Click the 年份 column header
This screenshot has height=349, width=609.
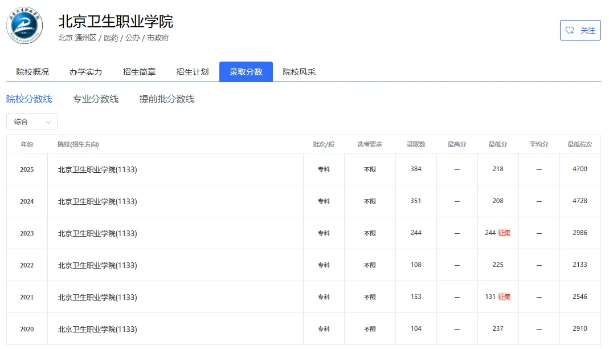click(x=27, y=144)
